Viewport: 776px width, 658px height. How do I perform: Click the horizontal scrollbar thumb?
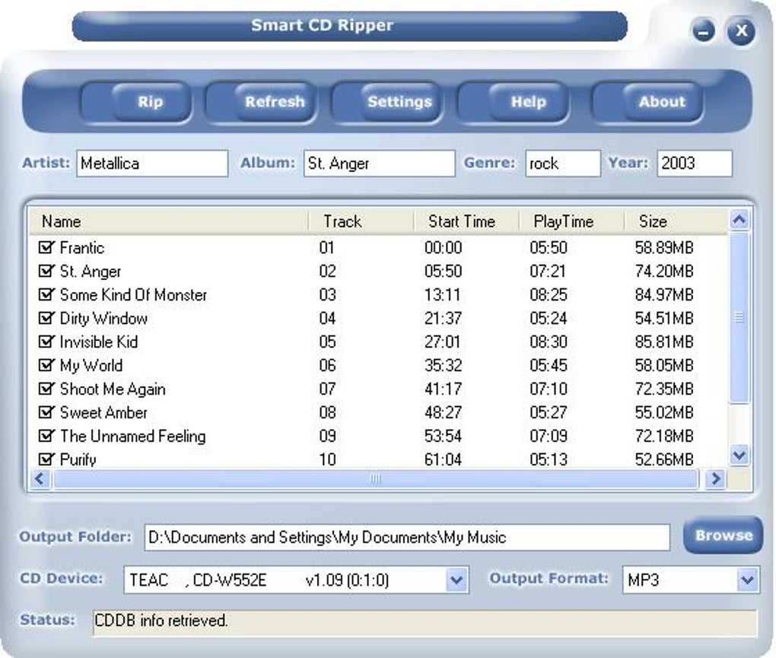coord(376,478)
